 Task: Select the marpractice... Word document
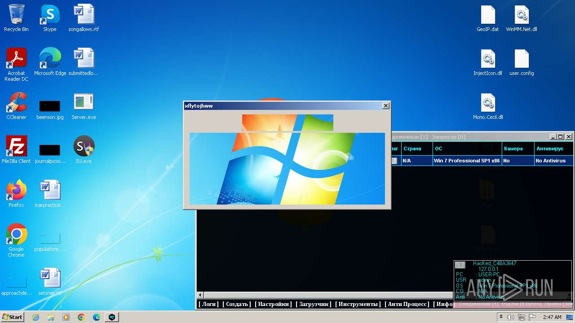tap(50, 194)
